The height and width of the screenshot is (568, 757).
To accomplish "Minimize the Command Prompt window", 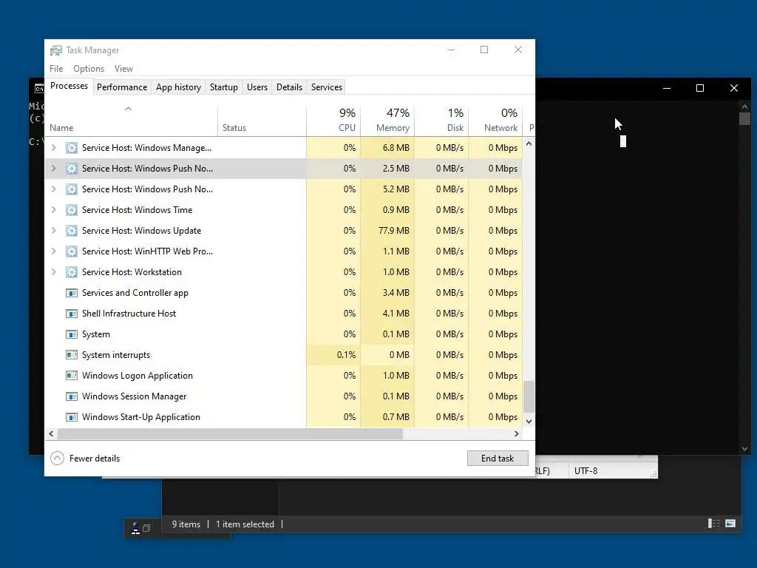I will [667, 88].
